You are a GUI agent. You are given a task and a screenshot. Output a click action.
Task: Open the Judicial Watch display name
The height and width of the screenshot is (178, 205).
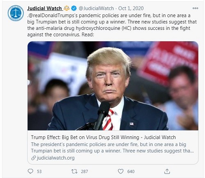44,8
